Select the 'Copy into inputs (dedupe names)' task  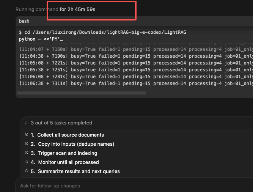(x=76, y=144)
